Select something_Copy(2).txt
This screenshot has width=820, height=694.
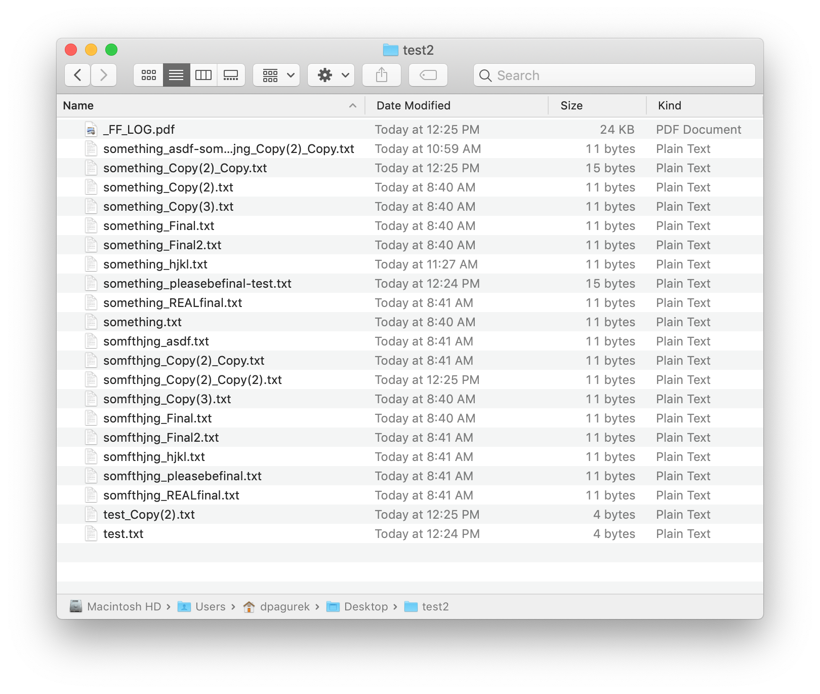click(169, 187)
